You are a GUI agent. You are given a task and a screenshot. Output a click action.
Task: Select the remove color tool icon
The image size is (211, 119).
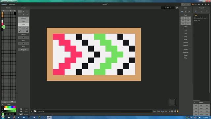(x=23, y=31)
